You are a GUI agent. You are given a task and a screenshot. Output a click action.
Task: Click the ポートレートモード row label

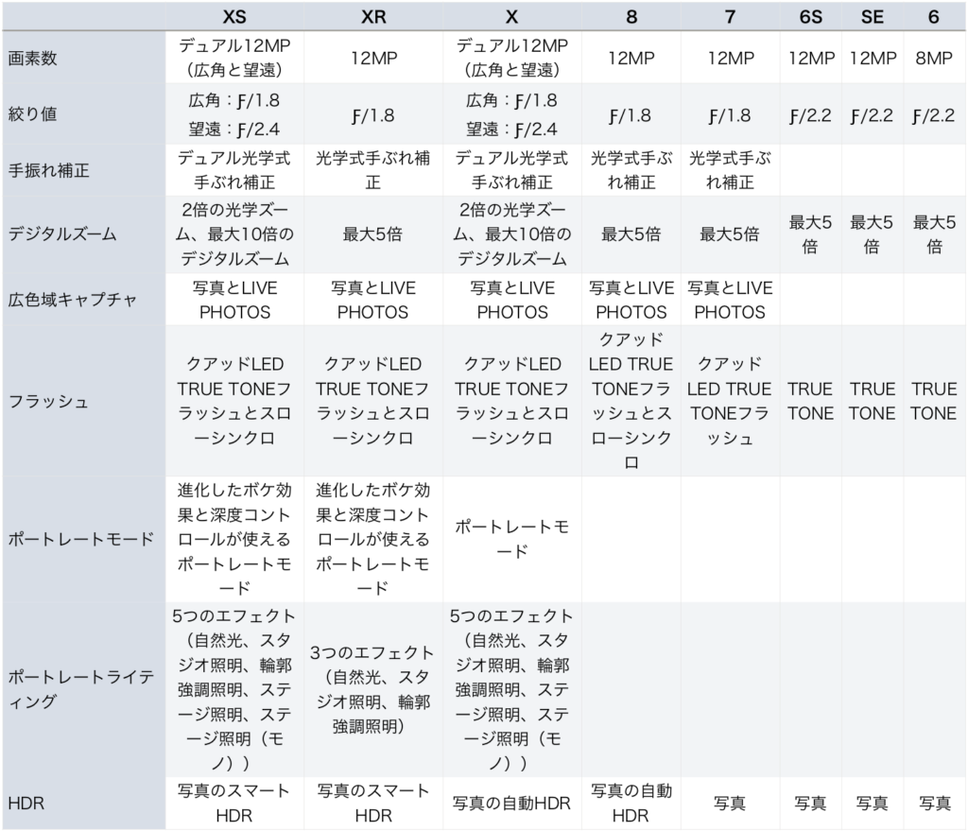point(84,539)
